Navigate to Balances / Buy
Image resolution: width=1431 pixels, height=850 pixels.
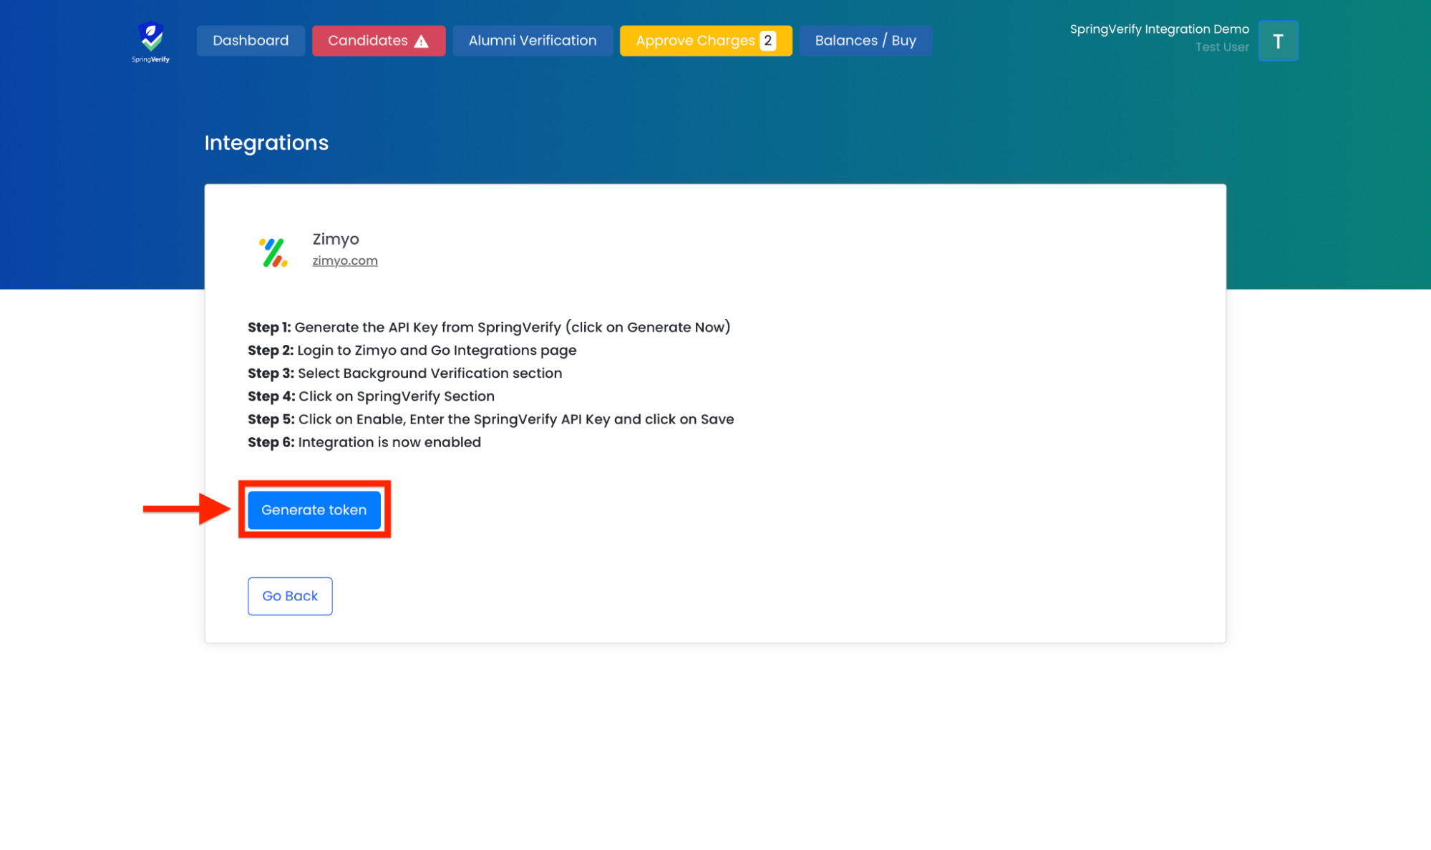[865, 41]
